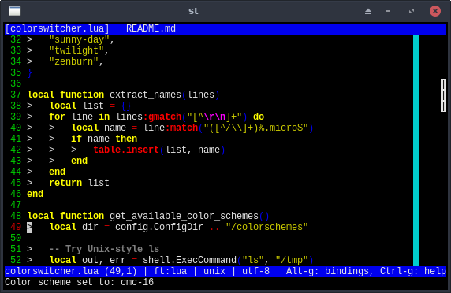Click the "/tmp" string on line 52
451x293 pixels.
(x=292, y=260)
